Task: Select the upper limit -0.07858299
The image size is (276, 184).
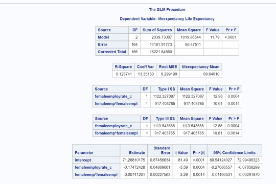Action: pyautogui.click(x=248, y=167)
